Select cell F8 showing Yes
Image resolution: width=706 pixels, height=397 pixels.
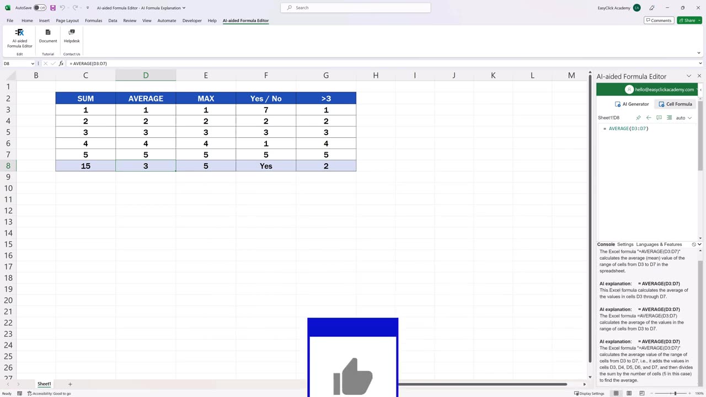tap(266, 166)
